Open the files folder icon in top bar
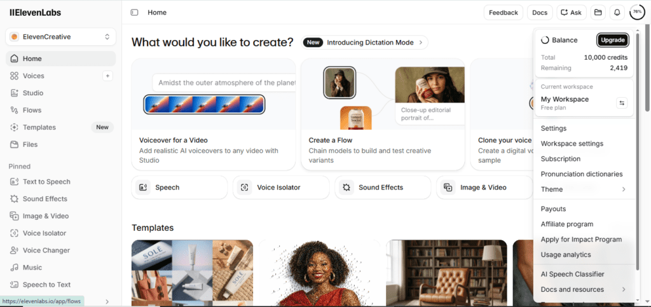651x307 pixels. click(x=598, y=13)
